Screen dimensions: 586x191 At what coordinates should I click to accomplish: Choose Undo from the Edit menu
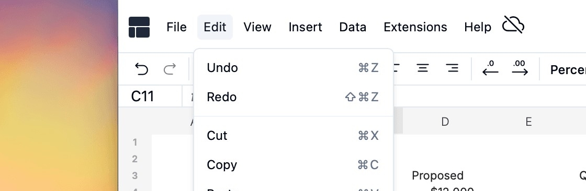tap(294, 68)
